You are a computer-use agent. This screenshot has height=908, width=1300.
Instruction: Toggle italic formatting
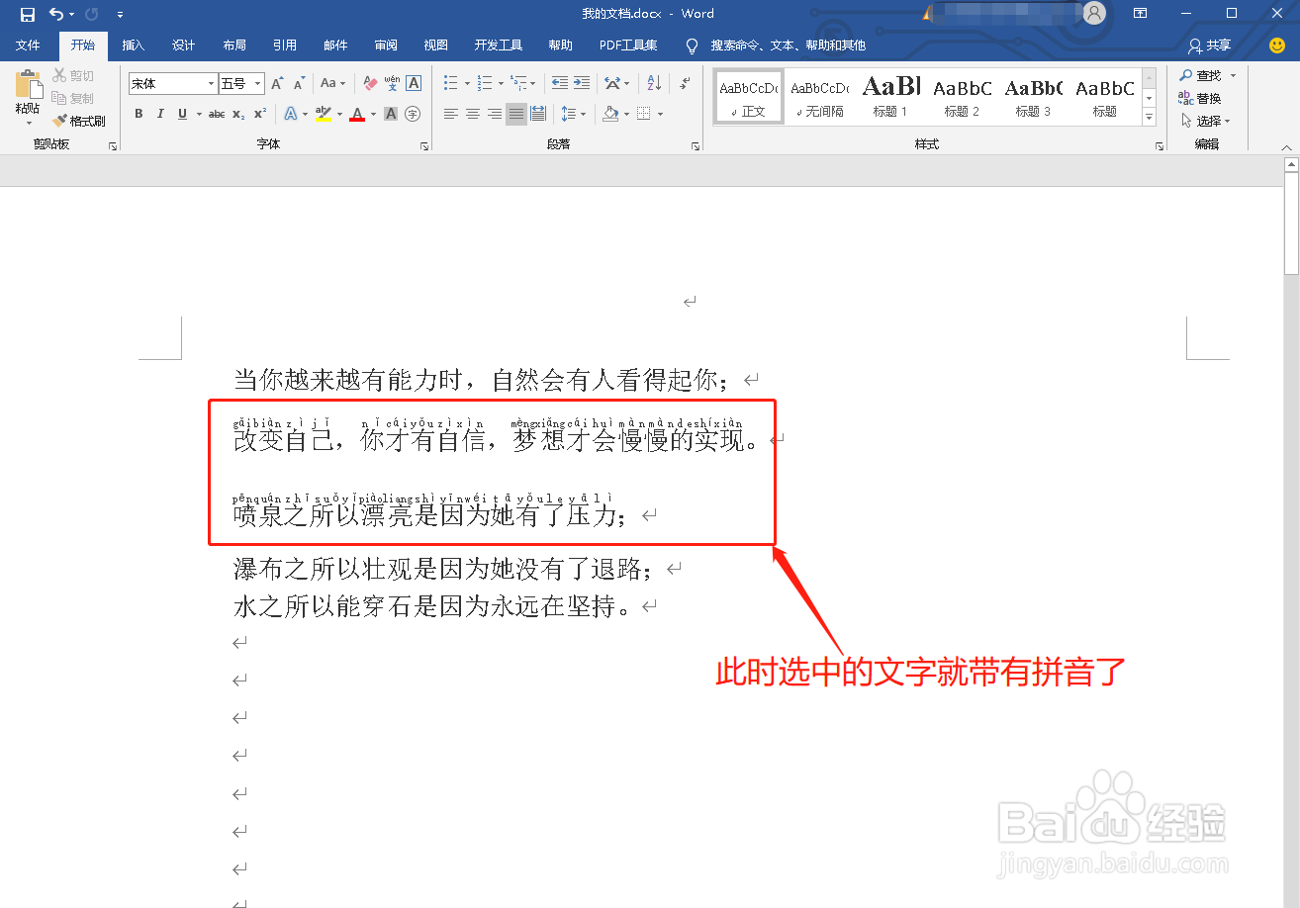(161, 114)
